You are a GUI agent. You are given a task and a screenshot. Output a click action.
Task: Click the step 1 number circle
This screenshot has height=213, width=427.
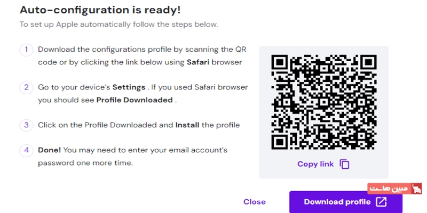pos(26,50)
